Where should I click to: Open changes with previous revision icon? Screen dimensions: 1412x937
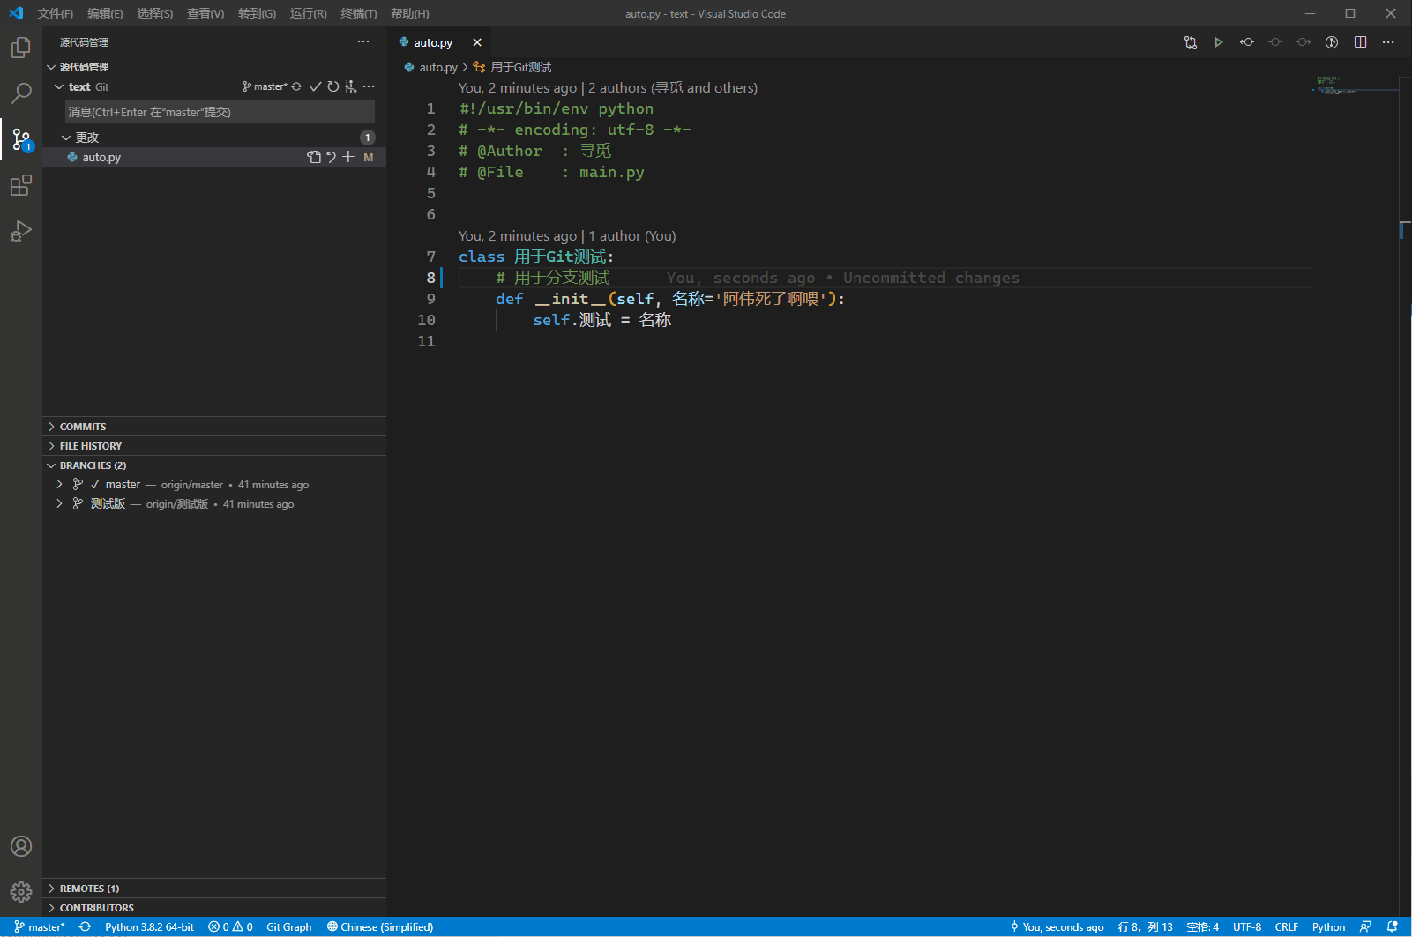click(1247, 42)
